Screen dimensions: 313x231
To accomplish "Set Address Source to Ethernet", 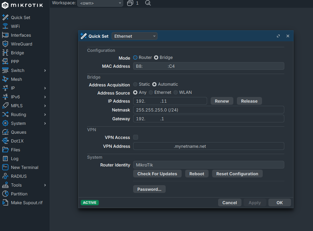I will click(151, 92).
